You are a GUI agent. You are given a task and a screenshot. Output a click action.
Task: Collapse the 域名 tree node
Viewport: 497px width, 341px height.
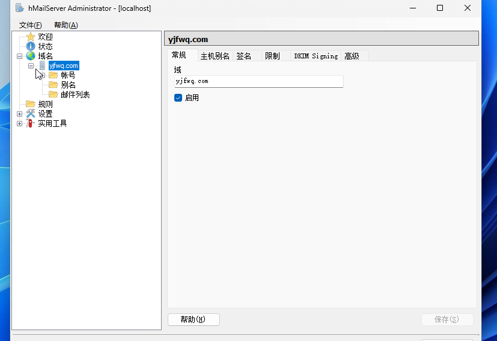[19, 56]
